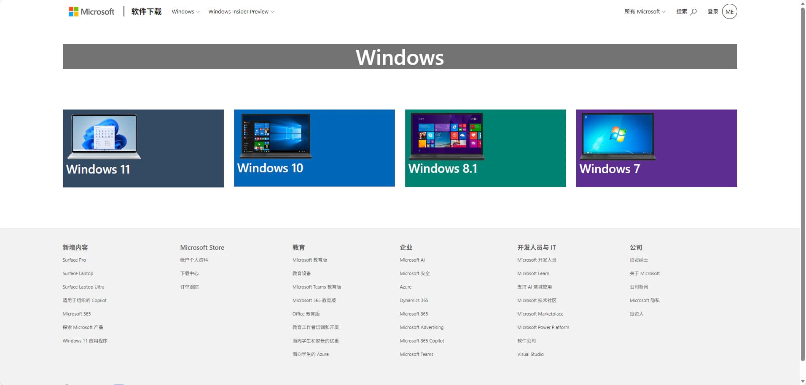The width and height of the screenshot is (806, 385).
Task: Open Microsoft 365 Copilot link
Action: [422, 341]
